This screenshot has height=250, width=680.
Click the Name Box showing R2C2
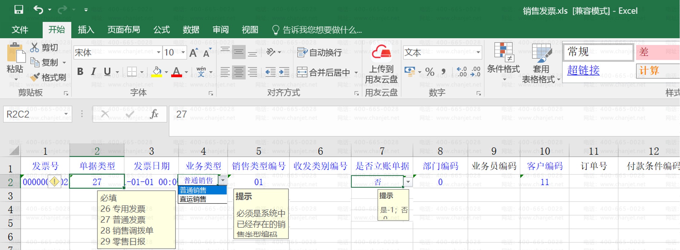coord(38,114)
